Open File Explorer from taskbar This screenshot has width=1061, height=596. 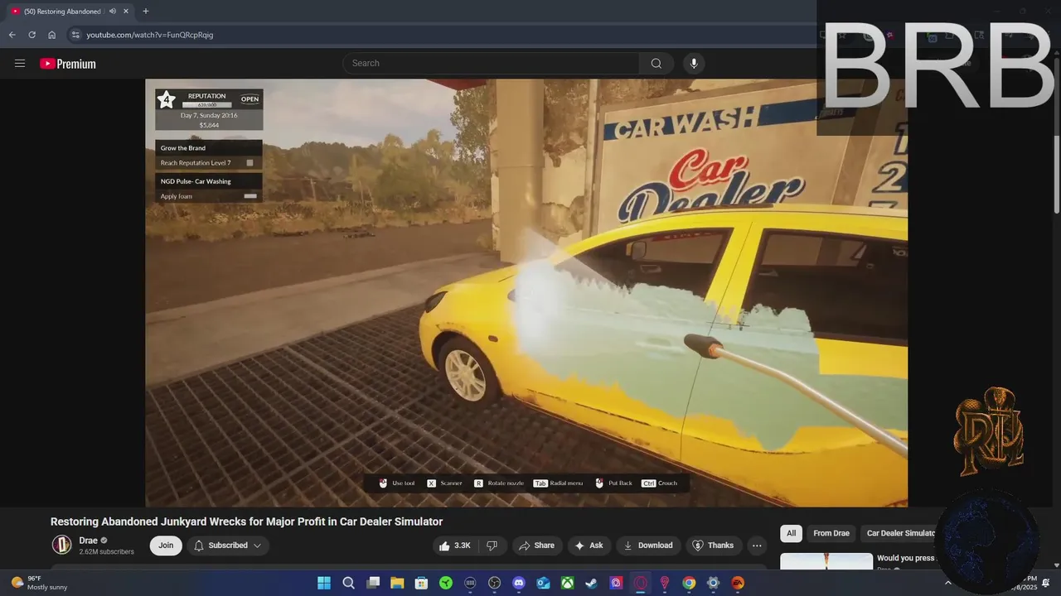coord(397,583)
